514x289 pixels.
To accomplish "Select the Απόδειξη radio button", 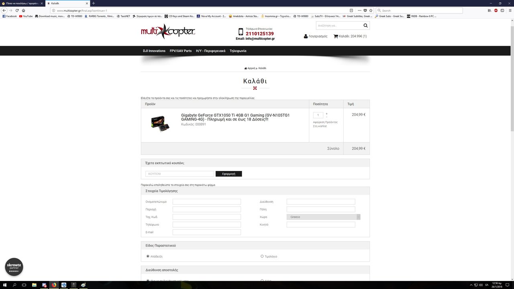I will click(x=148, y=256).
